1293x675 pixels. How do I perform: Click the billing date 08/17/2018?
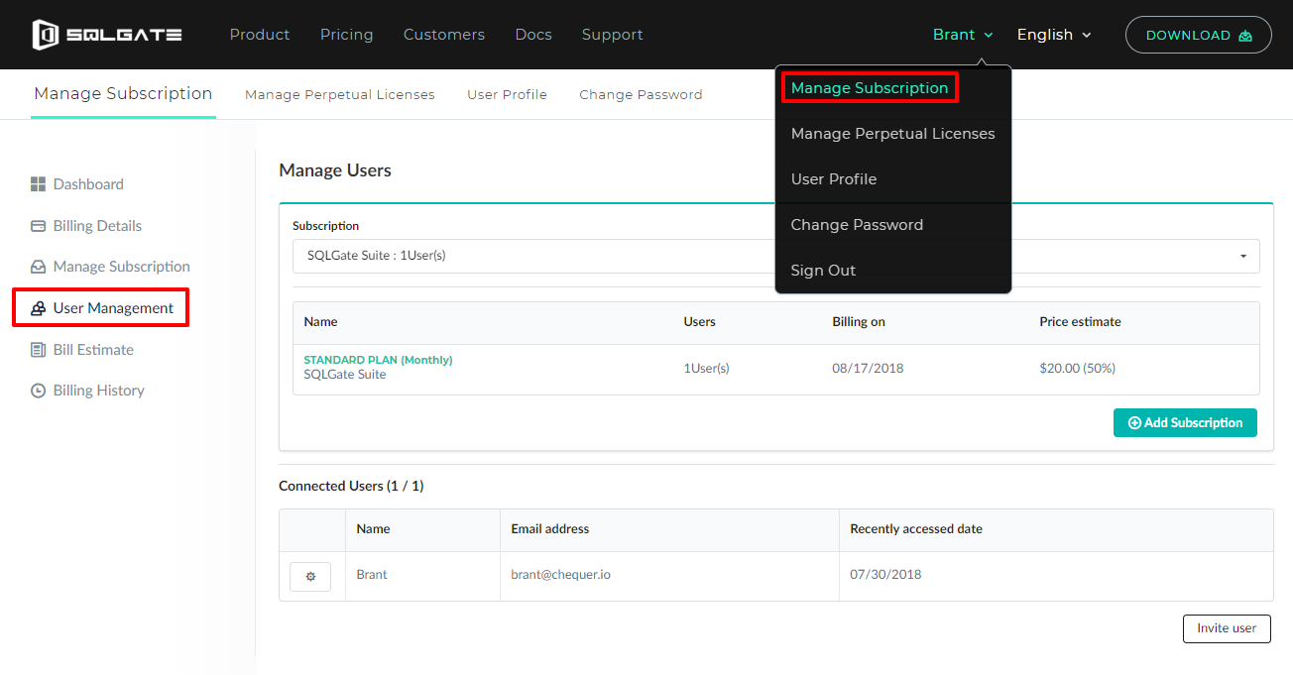click(868, 368)
